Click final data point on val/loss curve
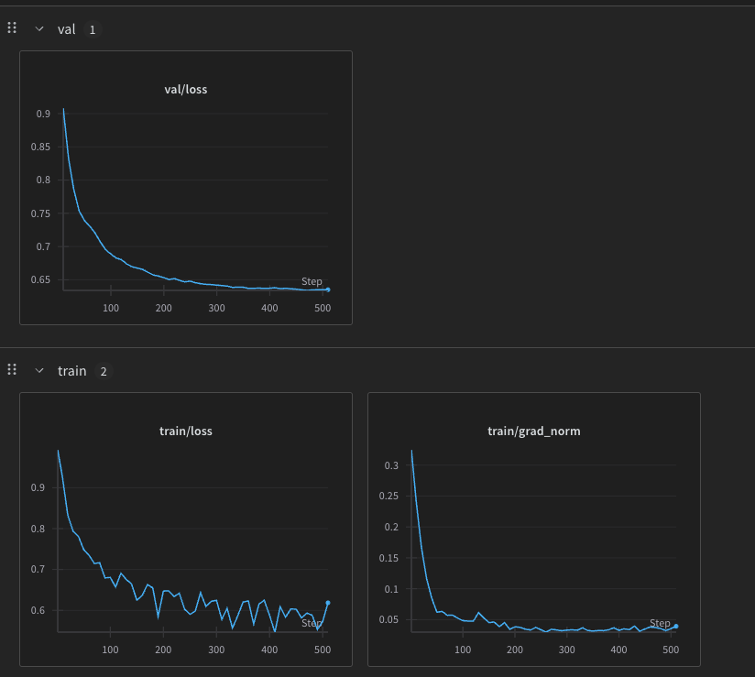 (x=328, y=289)
